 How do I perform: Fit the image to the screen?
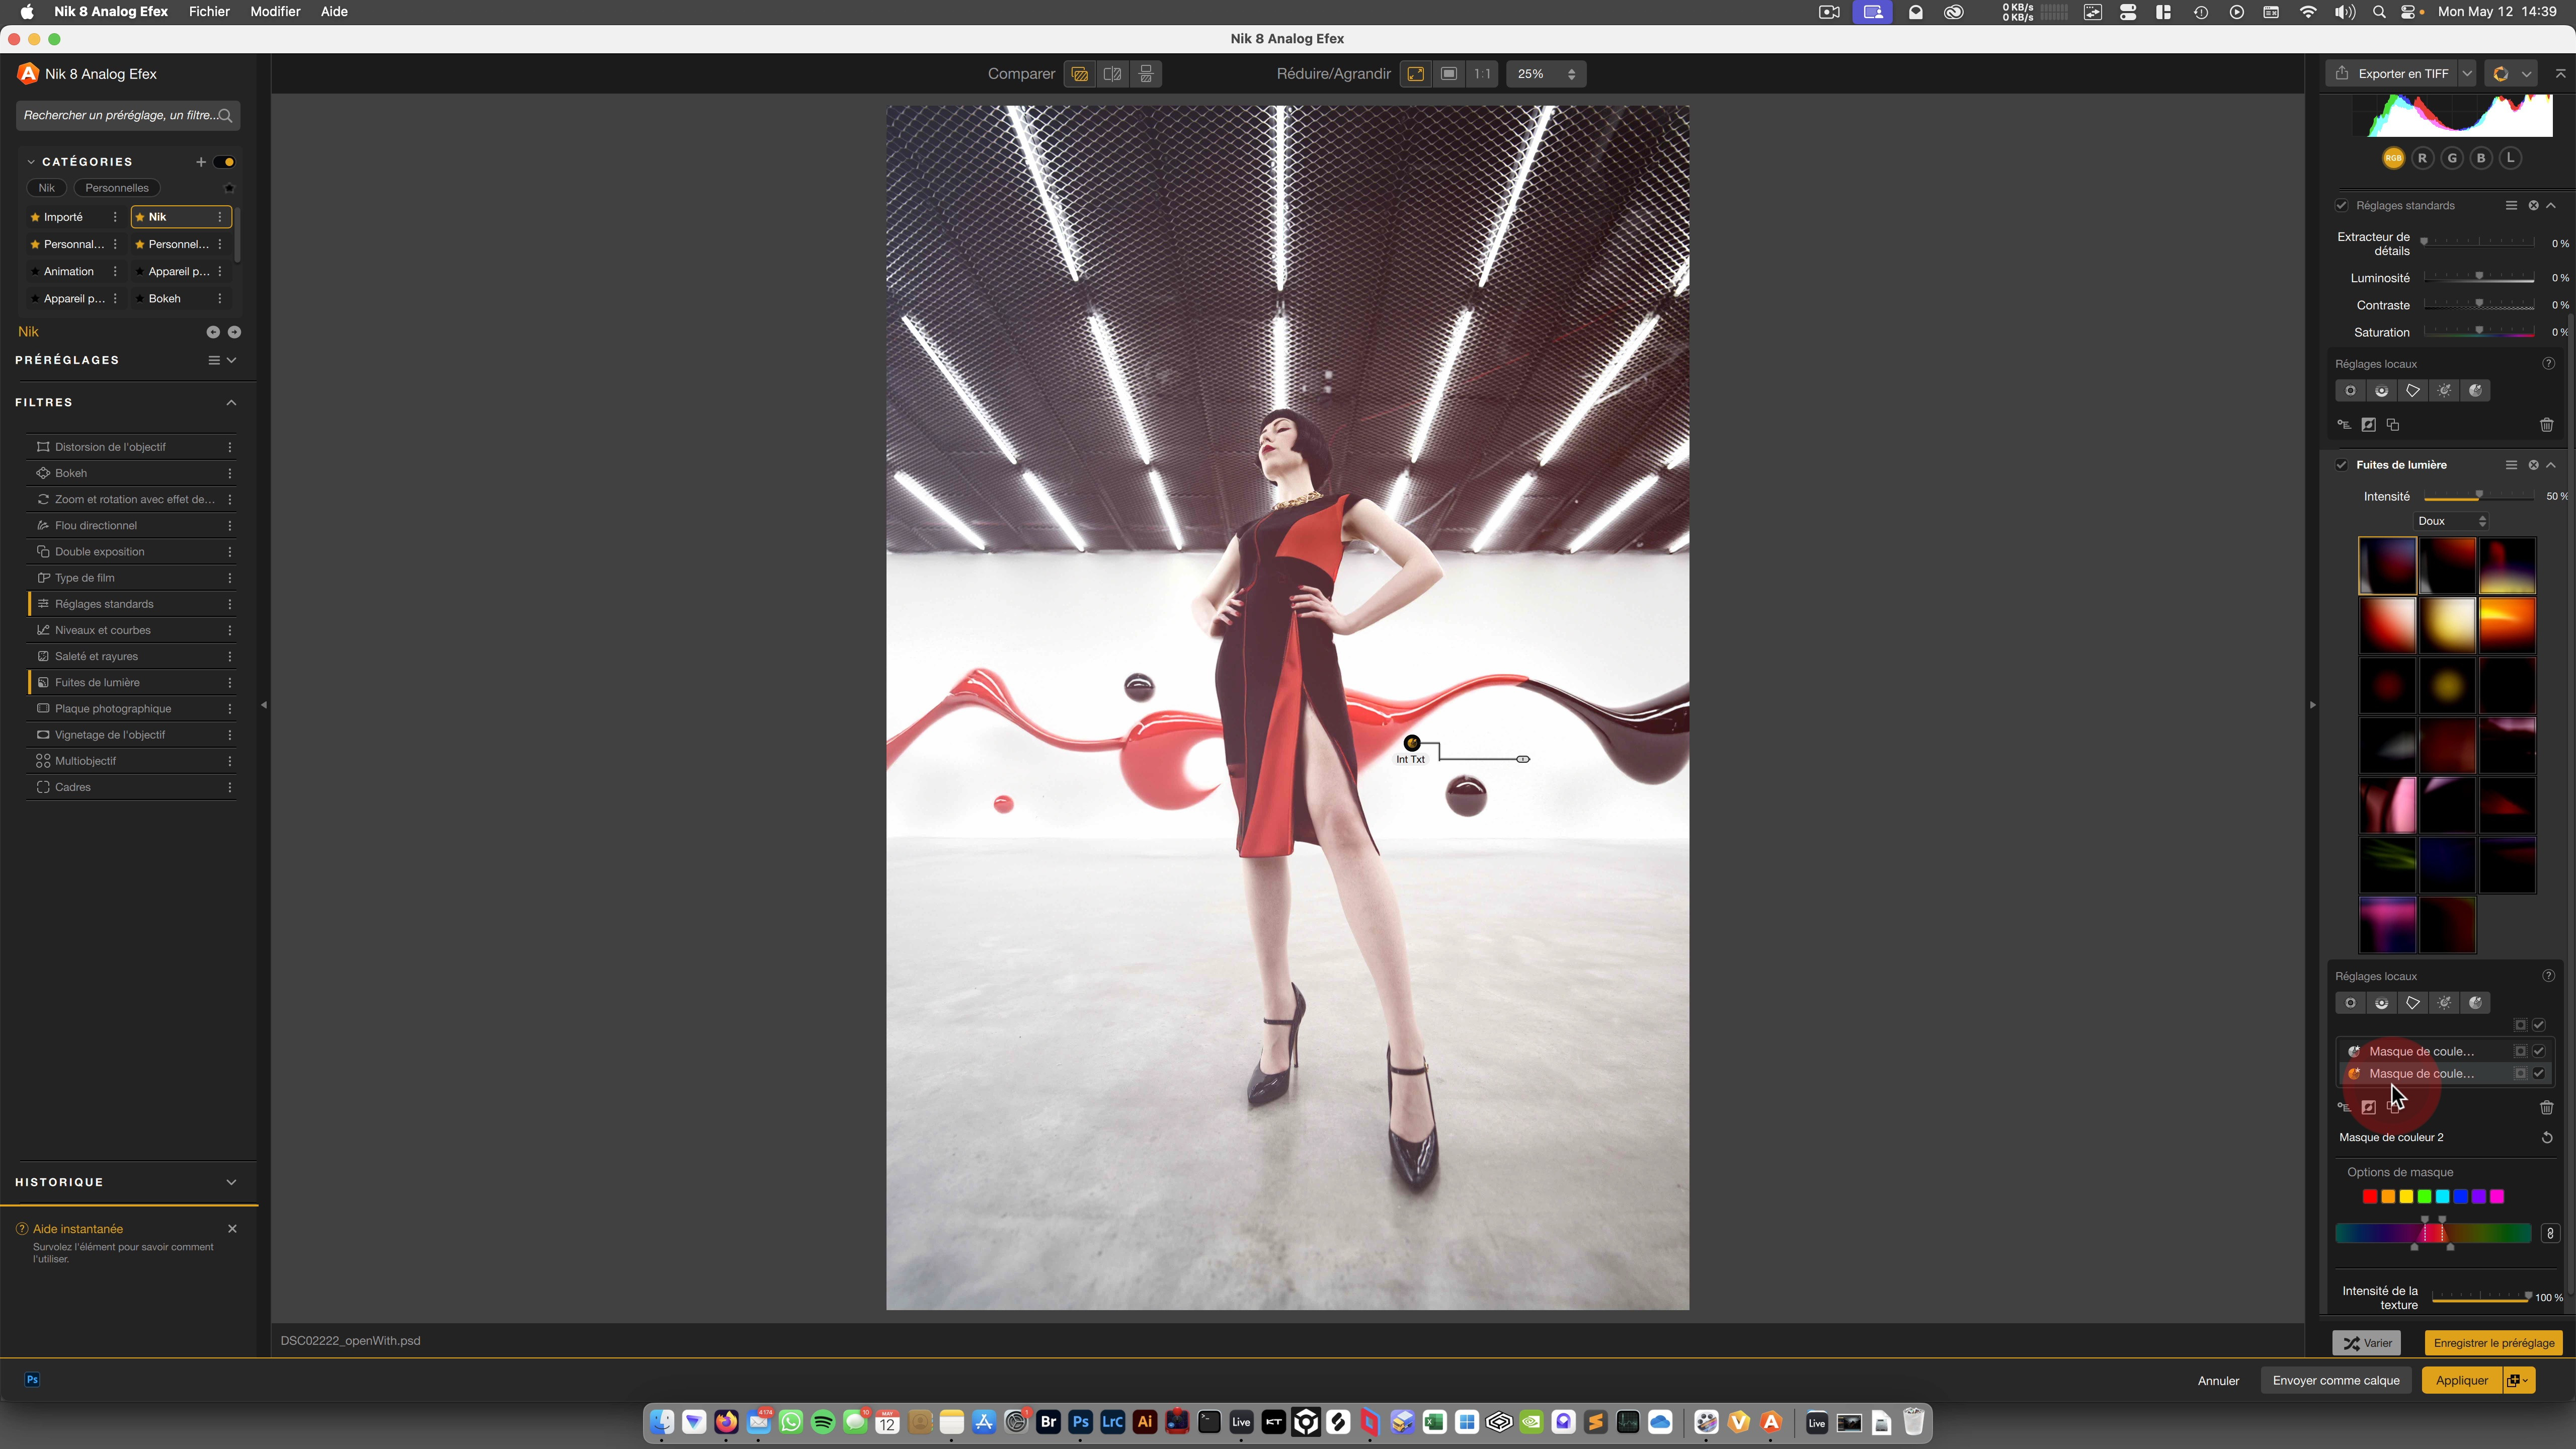point(1415,74)
